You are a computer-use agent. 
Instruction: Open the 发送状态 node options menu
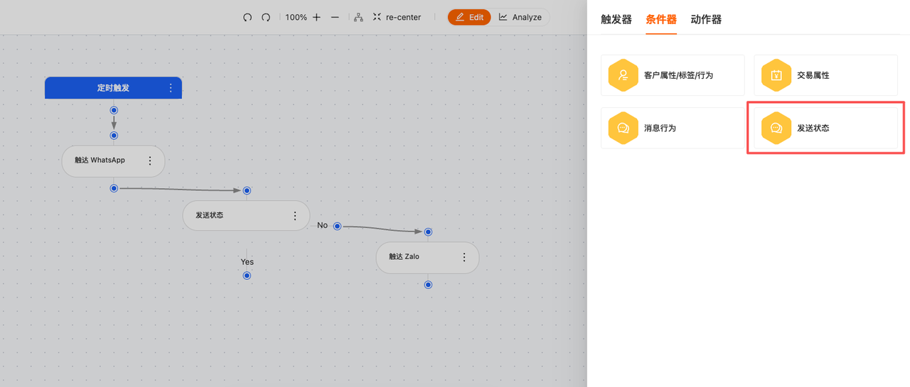click(295, 216)
